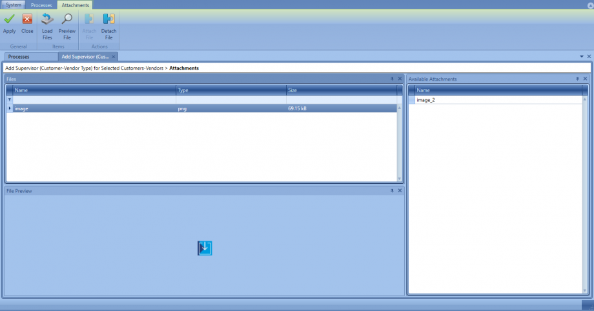Click the filter funnel icon in Files grid
This screenshot has width=594, height=311.
click(10, 99)
